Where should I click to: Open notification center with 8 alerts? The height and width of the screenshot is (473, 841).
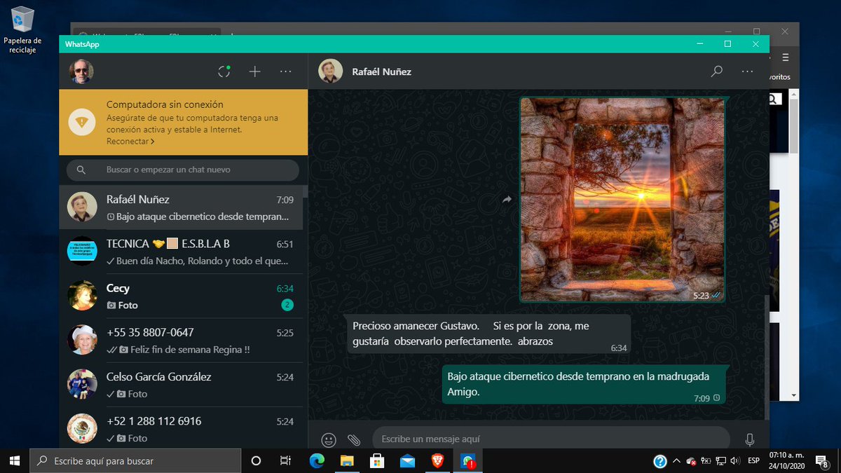(823, 461)
